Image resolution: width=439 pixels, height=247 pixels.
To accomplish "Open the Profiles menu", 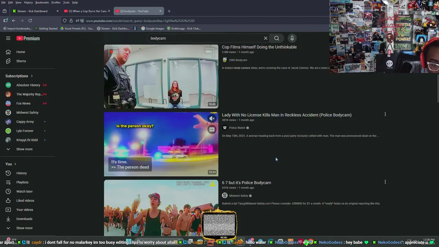I will (56, 2).
